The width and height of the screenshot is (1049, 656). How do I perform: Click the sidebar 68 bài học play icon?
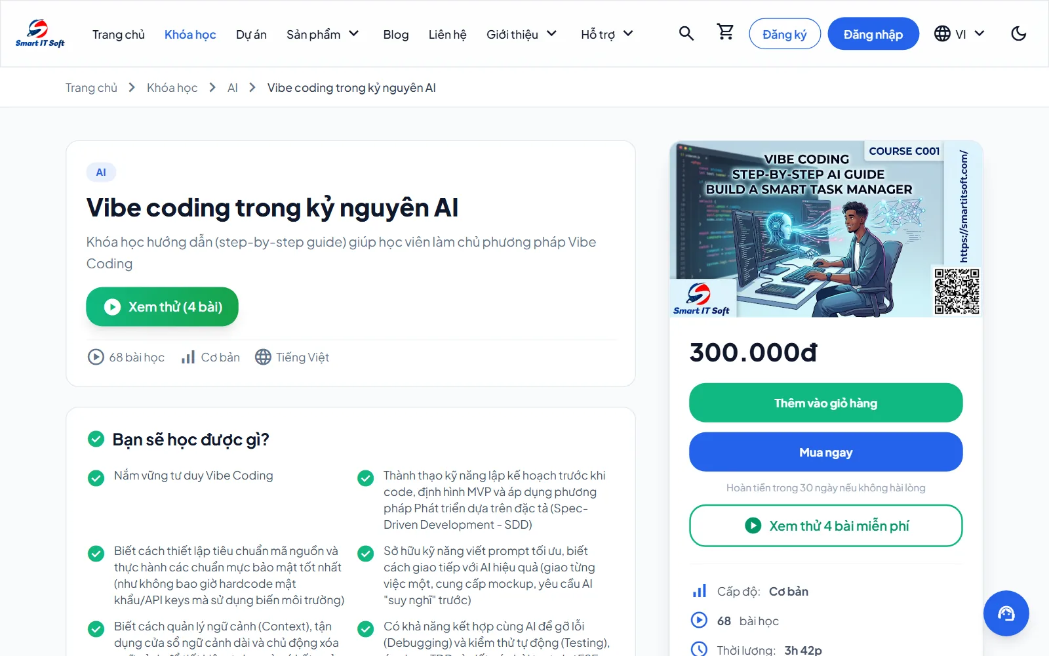(x=700, y=620)
